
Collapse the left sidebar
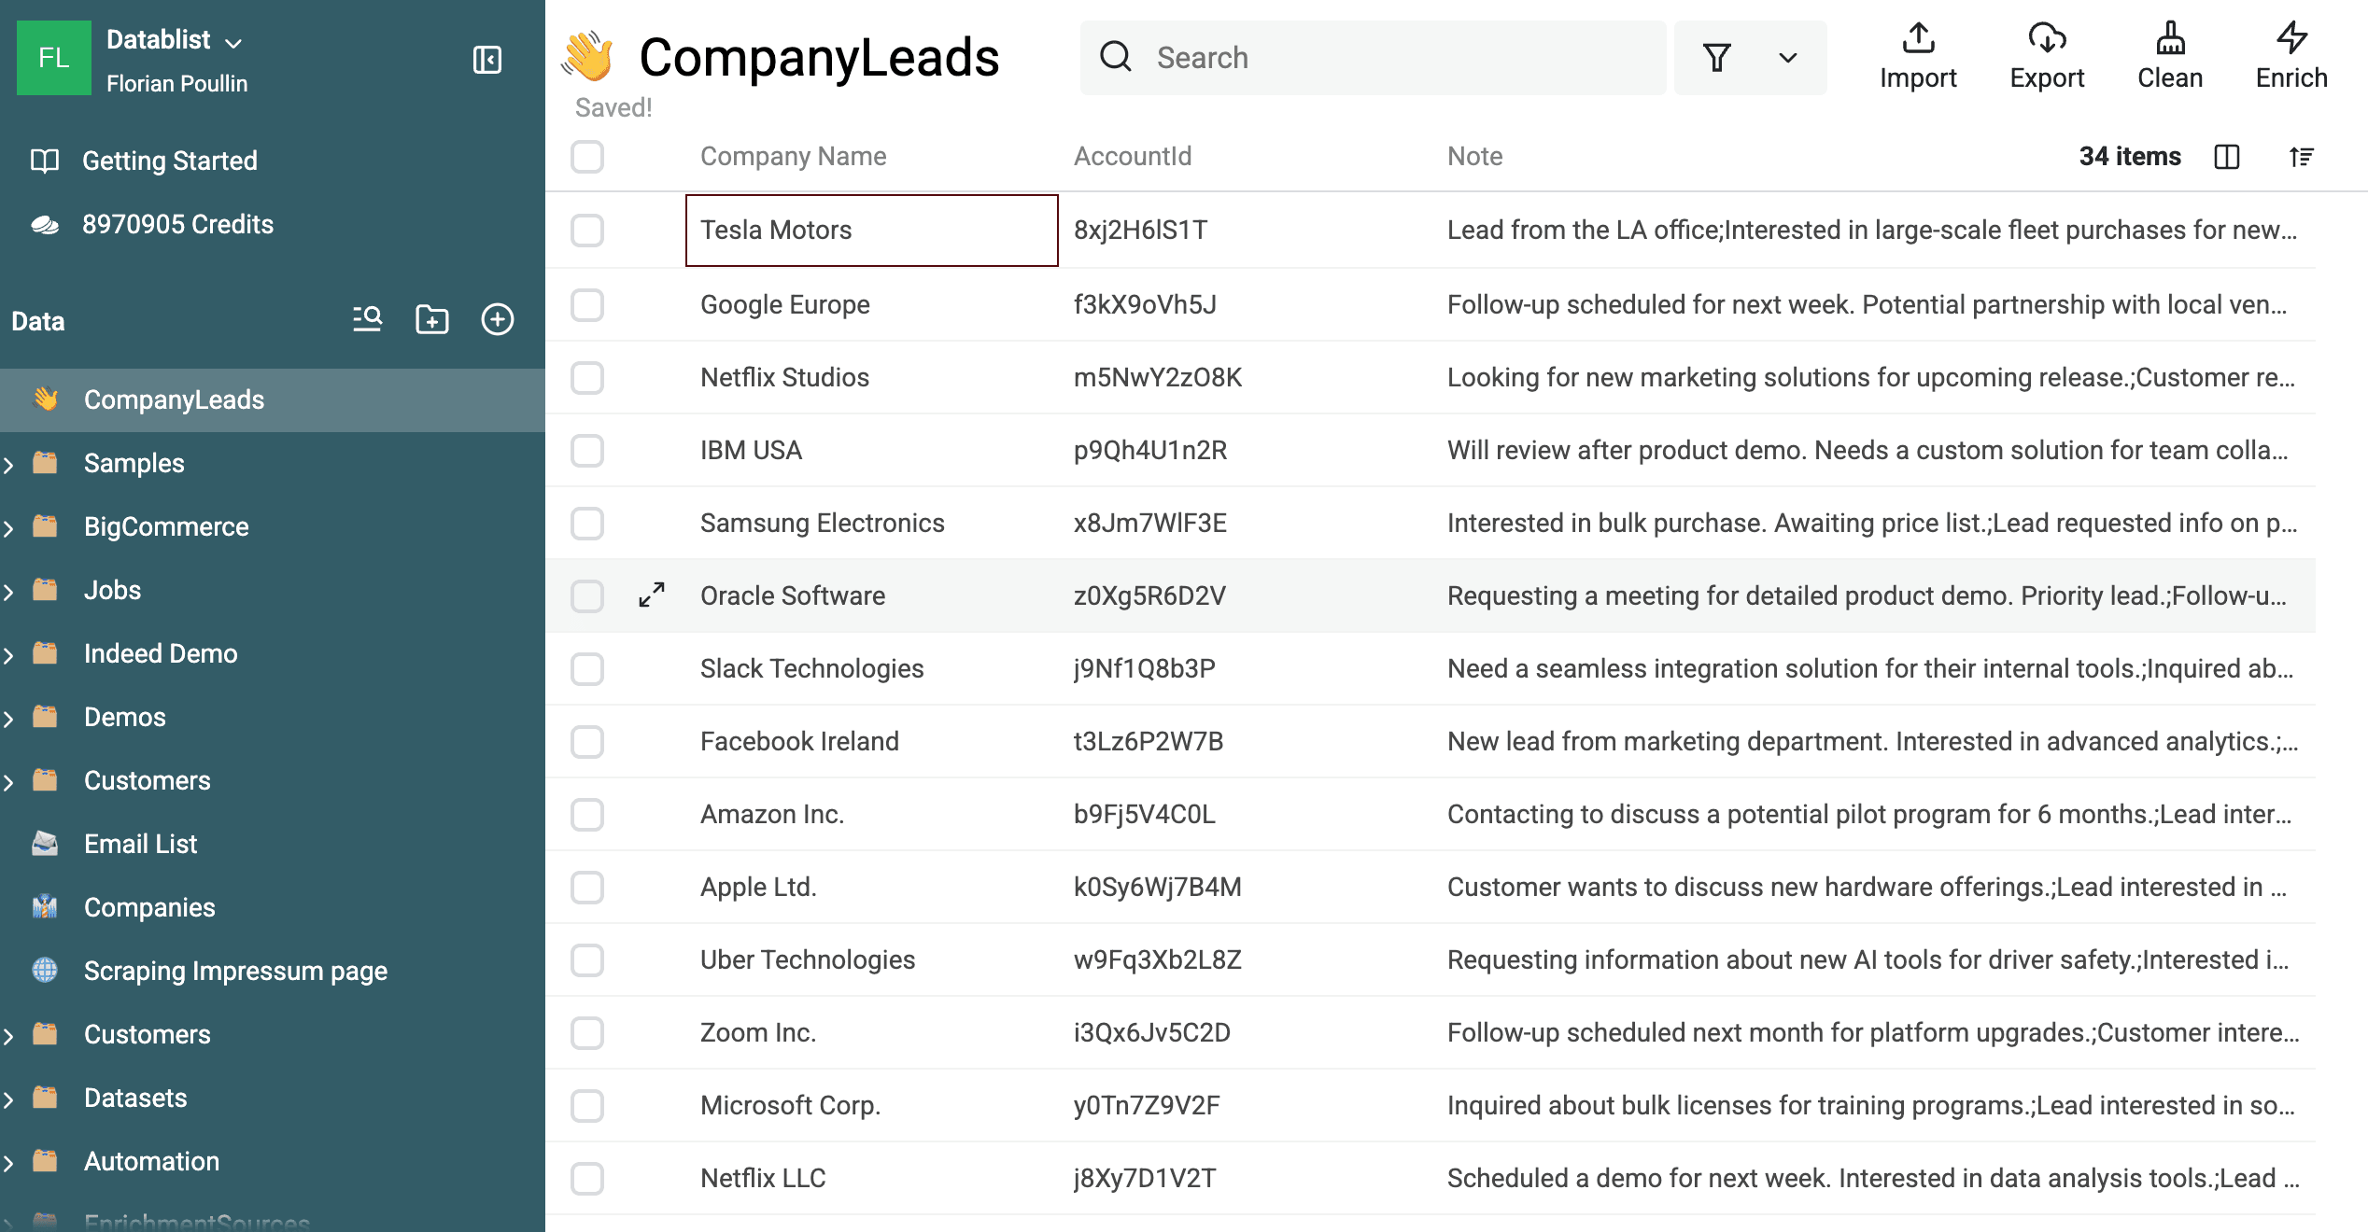[487, 59]
